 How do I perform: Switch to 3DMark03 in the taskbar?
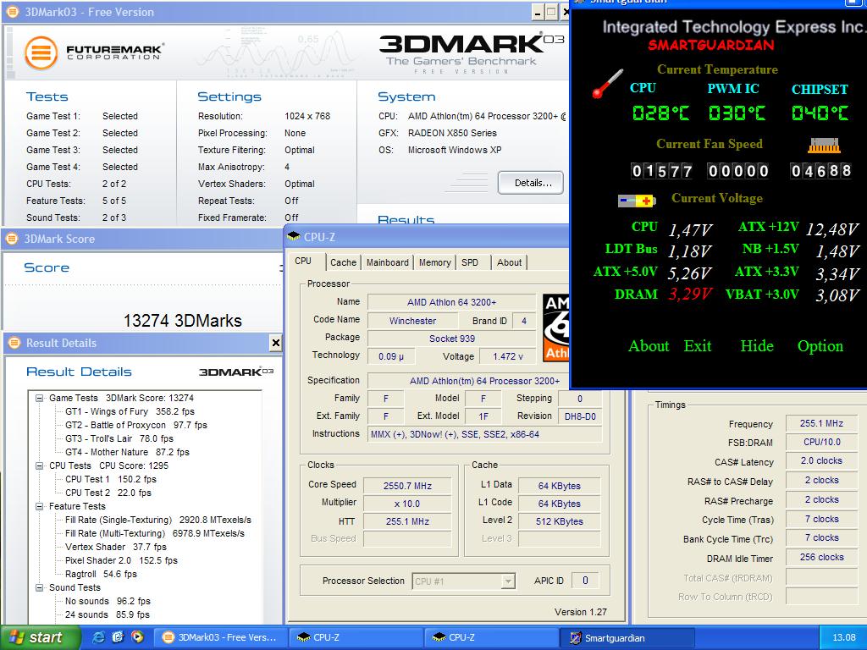point(219,637)
